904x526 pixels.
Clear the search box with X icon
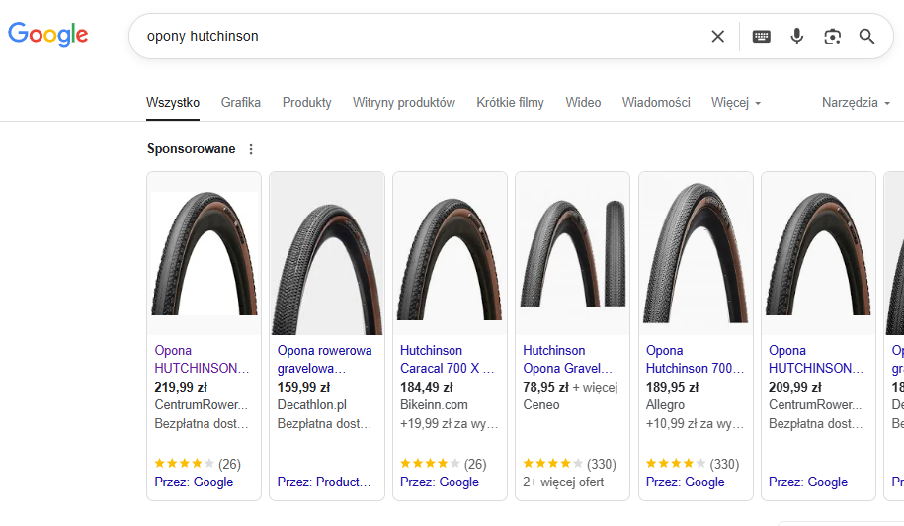[x=718, y=37]
